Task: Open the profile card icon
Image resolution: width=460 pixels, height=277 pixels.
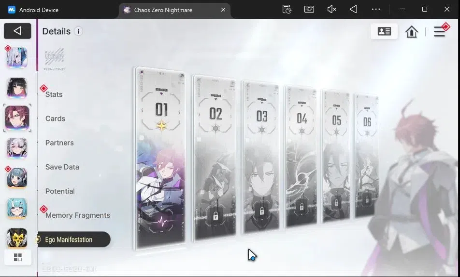Action: [384, 31]
